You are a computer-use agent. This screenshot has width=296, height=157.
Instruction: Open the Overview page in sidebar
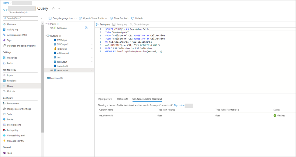pyautogui.click(x=12, y=24)
